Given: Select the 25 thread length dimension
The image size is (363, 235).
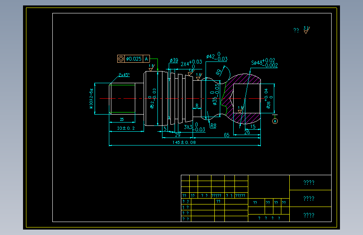Looking at the screenshot, I should pyautogui.click(x=122, y=119).
